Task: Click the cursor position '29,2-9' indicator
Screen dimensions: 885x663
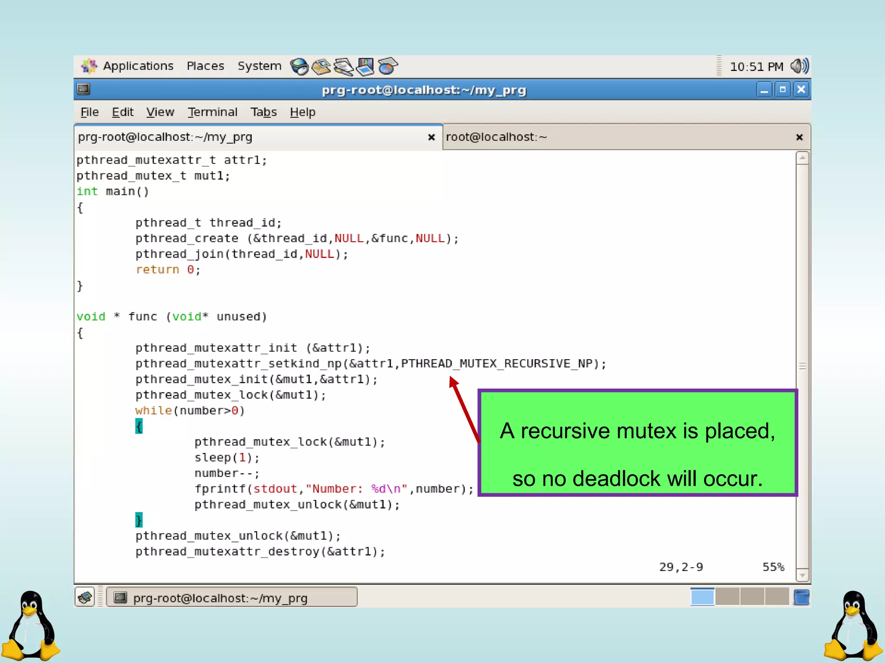Action: [x=681, y=567]
